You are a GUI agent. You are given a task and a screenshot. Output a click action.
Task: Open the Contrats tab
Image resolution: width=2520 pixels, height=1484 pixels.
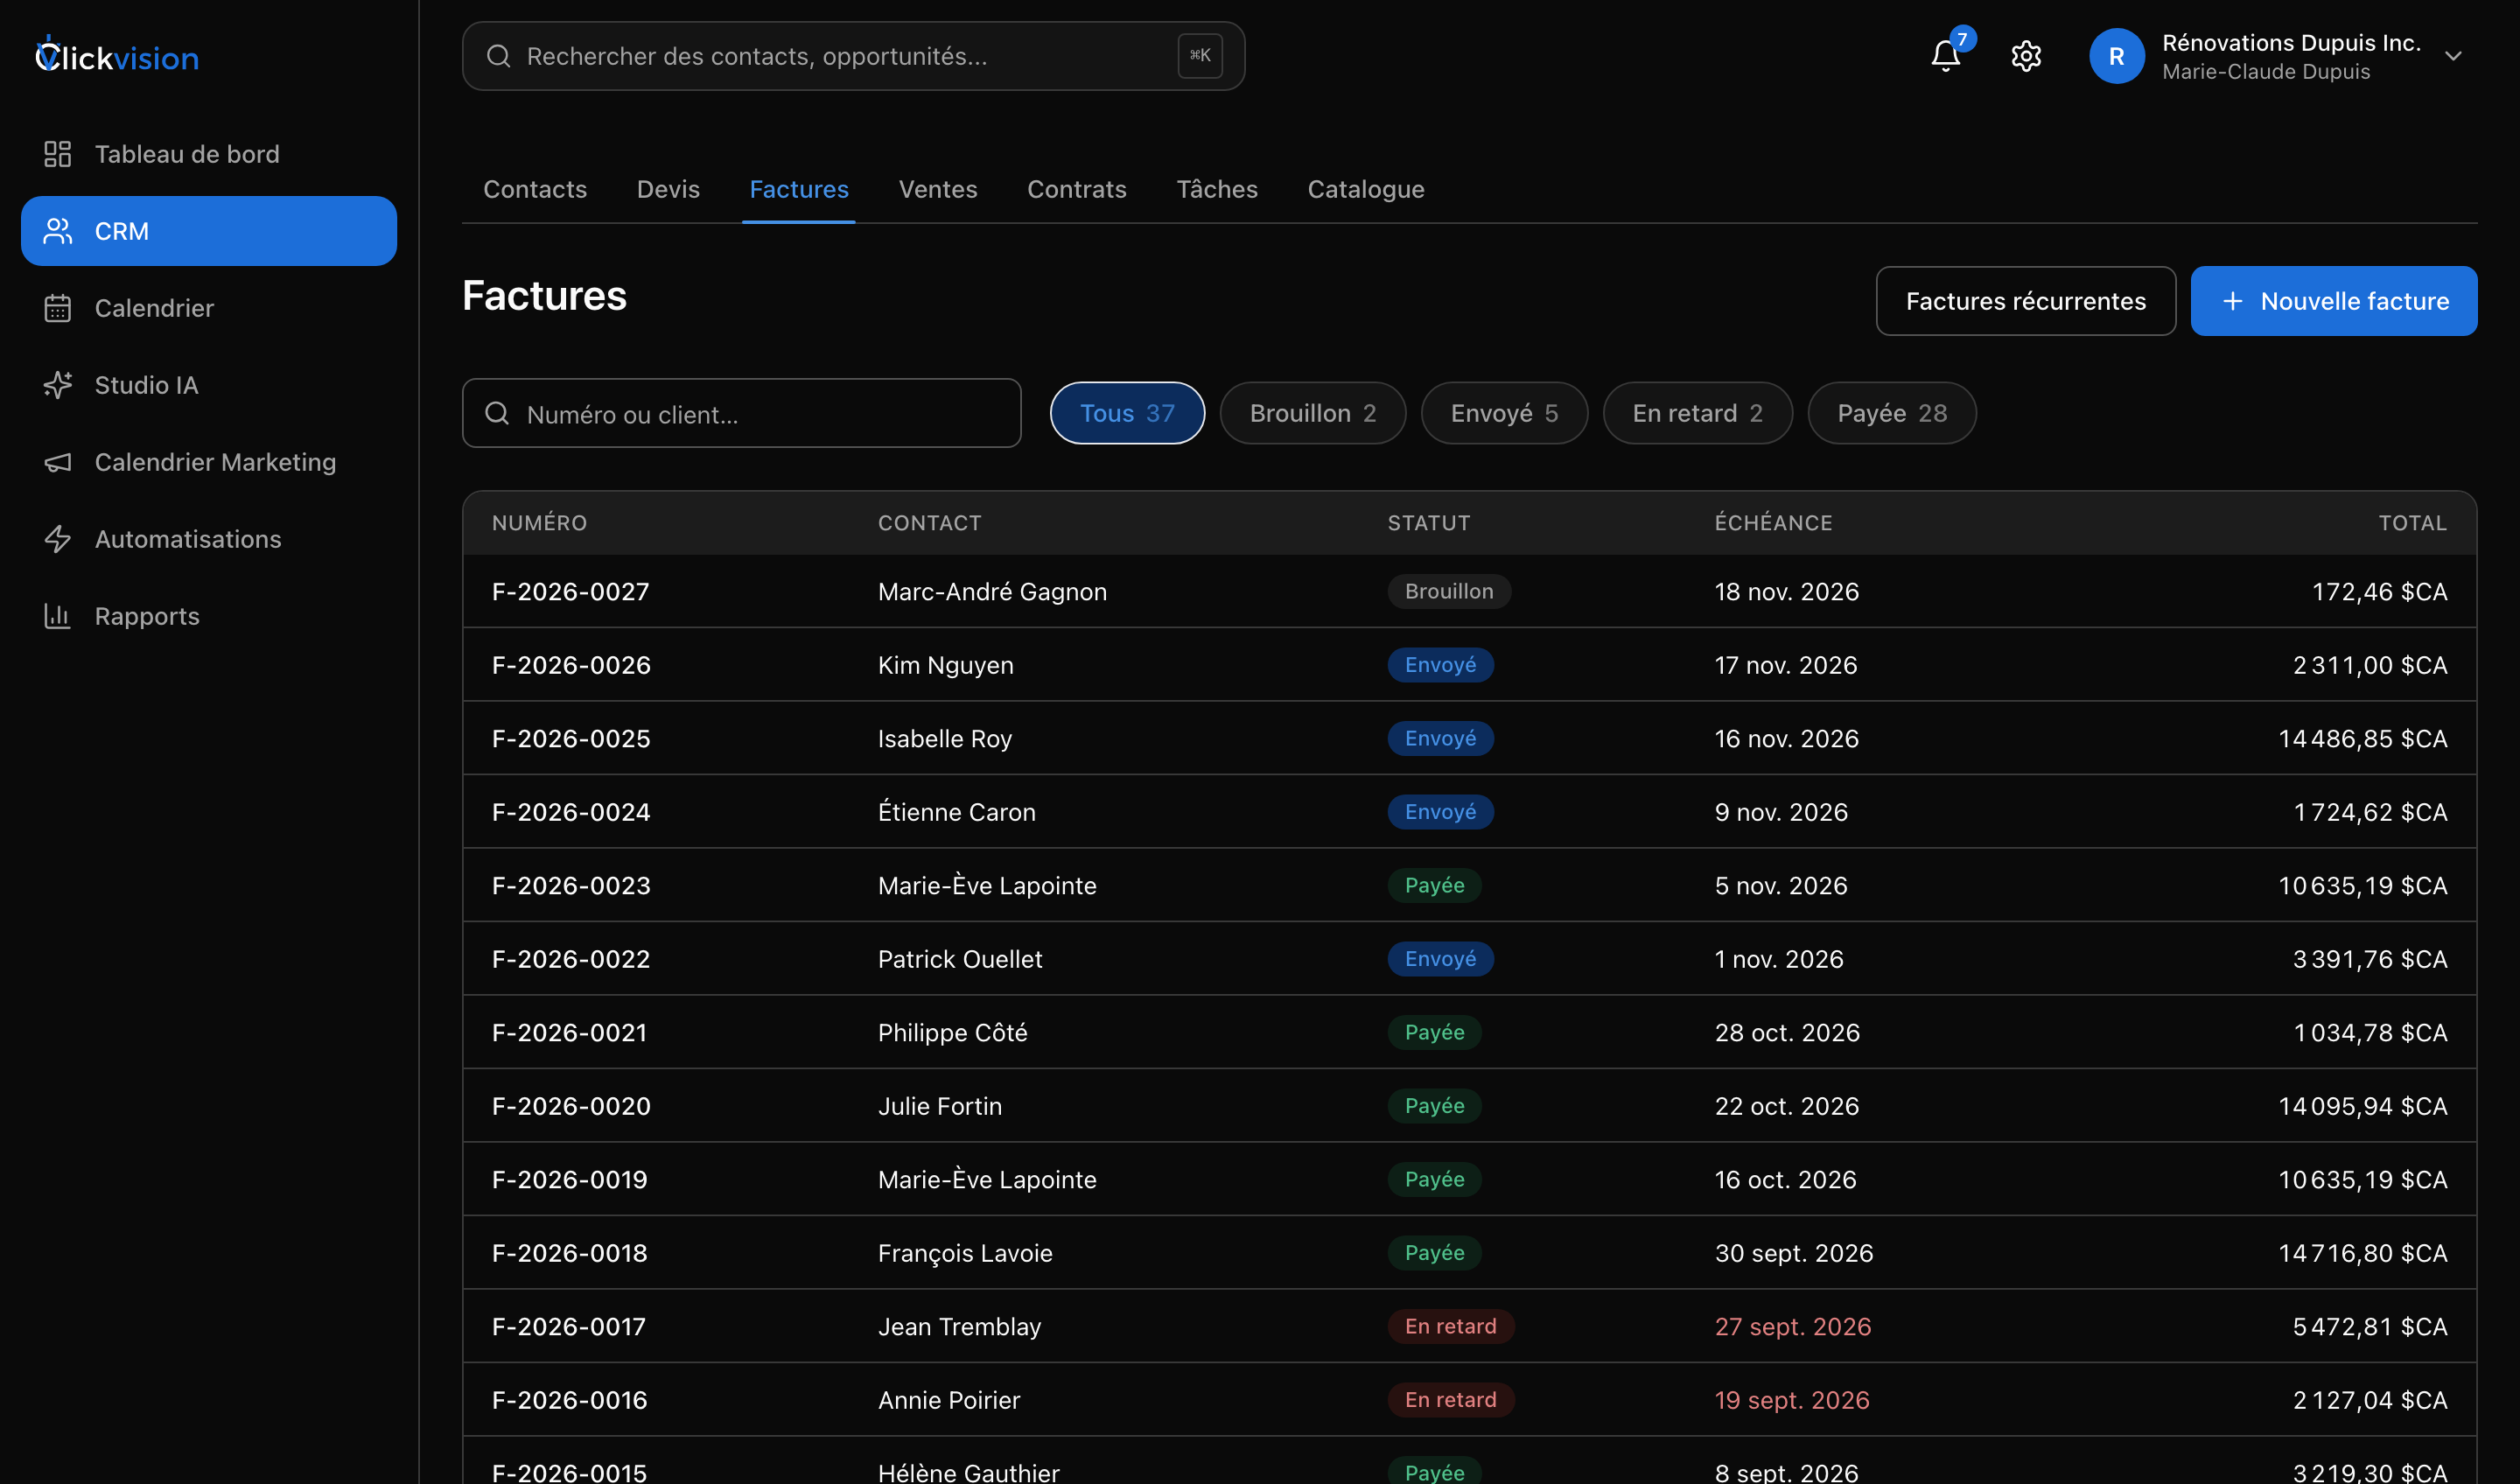point(1077,189)
